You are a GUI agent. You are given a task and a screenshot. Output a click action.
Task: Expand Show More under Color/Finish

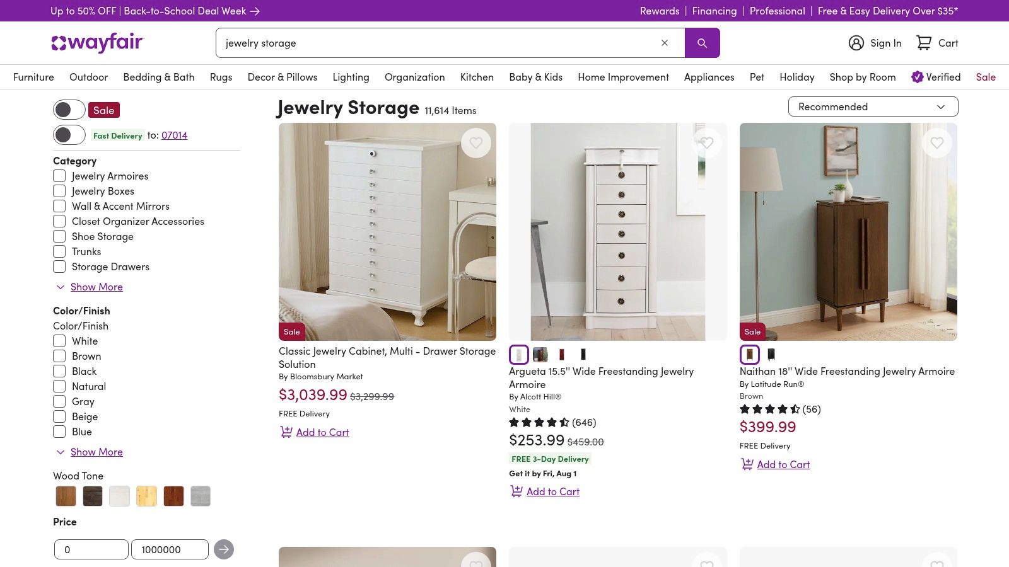point(96,452)
